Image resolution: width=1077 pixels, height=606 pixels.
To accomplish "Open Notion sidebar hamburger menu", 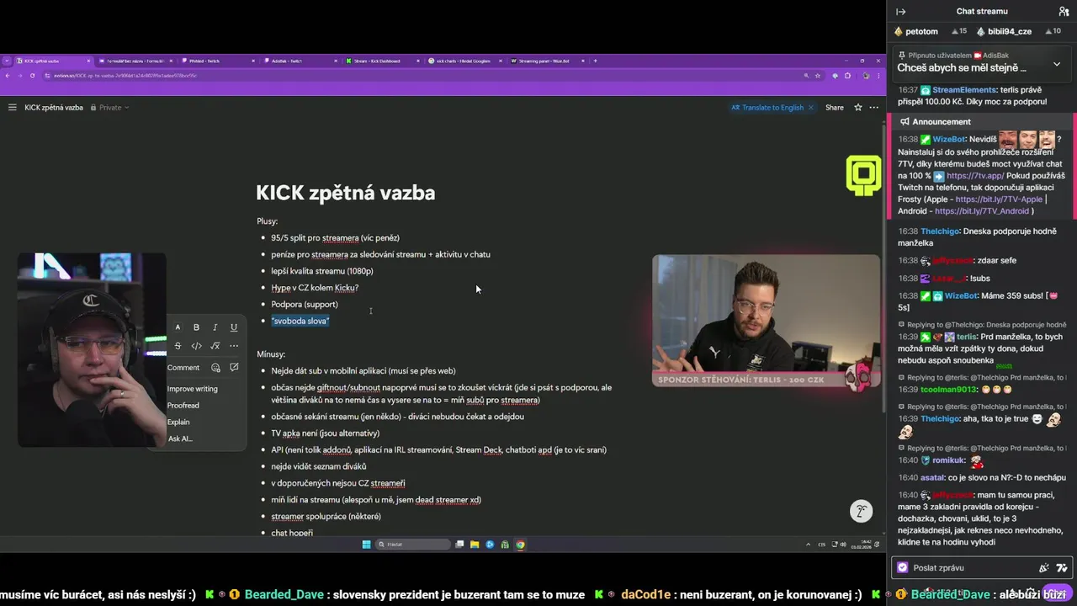I will [x=12, y=108].
